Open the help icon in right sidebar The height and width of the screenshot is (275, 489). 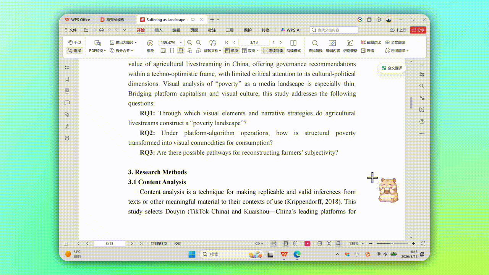(x=422, y=122)
